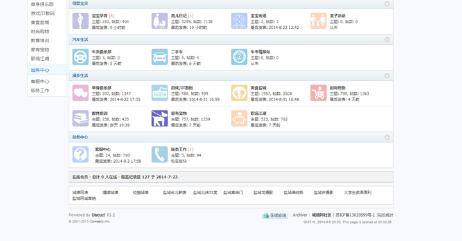This screenshot has height=241, width=462.
Task: Open the 宝宝孕育 pregnant woman icon
Action: pos(80,21)
